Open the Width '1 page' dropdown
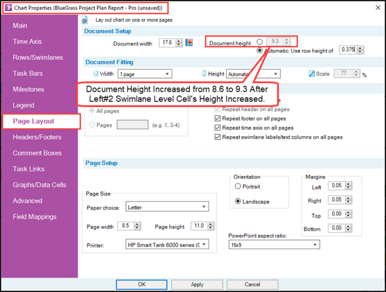Viewport: 386px width, 292px height. tap(145, 74)
